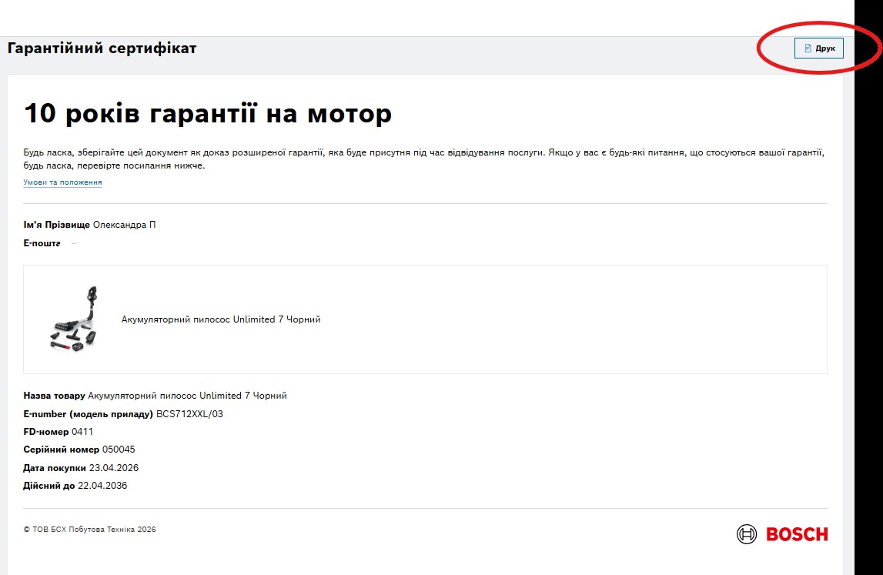Viewport: 883px width, 575px height.
Task: Select the product name beside the vacuum image
Action: 221,319
